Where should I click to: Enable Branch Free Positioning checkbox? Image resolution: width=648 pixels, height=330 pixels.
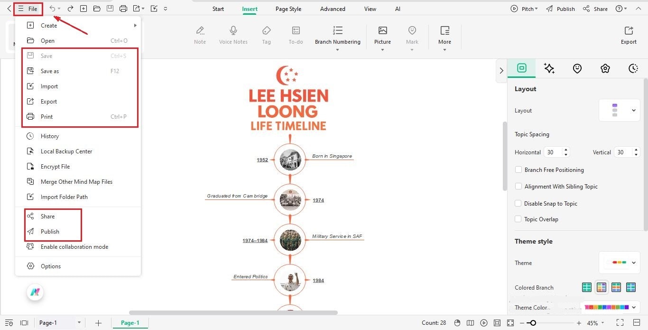tap(519, 170)
